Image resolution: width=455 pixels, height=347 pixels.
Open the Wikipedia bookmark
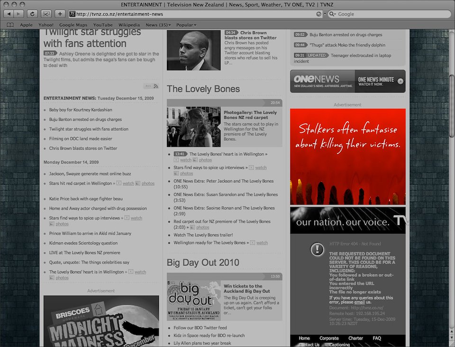[x=129, y=25]
